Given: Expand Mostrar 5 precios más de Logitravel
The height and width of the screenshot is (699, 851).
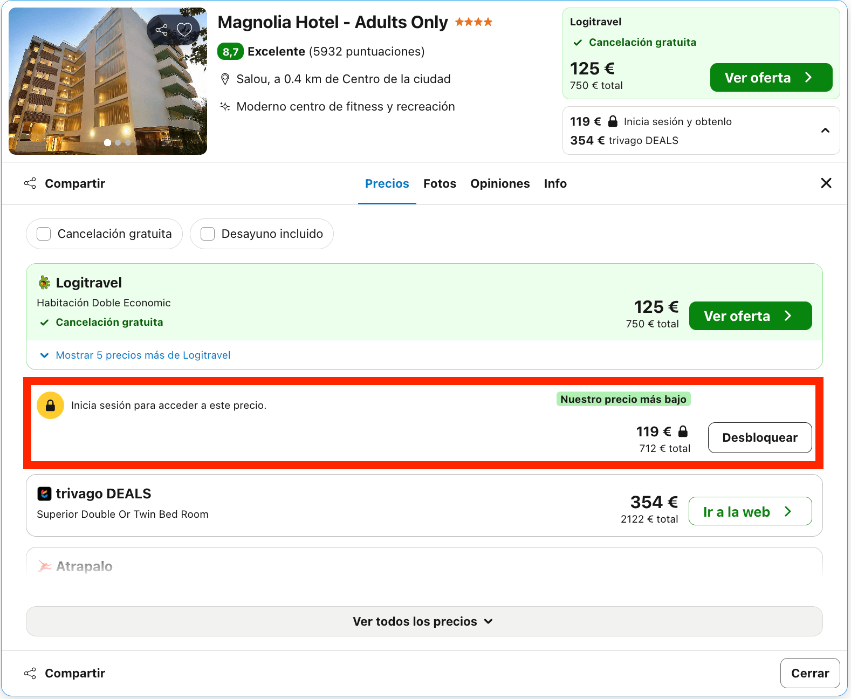Looking at the screenshot, I should click(x=135, y=355).
